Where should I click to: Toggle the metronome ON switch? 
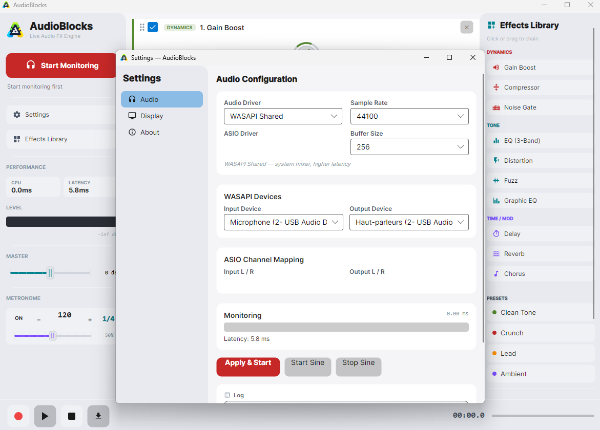coord(19,318)
